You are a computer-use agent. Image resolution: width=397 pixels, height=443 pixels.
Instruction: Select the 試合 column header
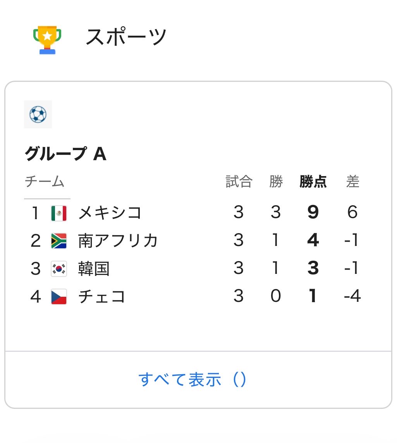[x=239, y=182]
